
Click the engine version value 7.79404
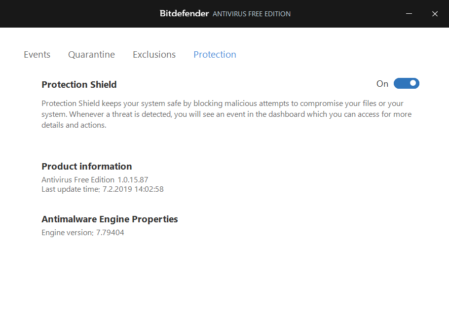click(x=110, y=233)
